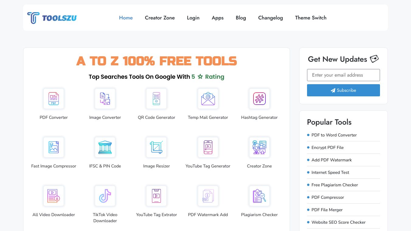Click the Image Resizer icon
Viewport: 411px width, 231px height.
pyautogui.click(x=157, y=147)
